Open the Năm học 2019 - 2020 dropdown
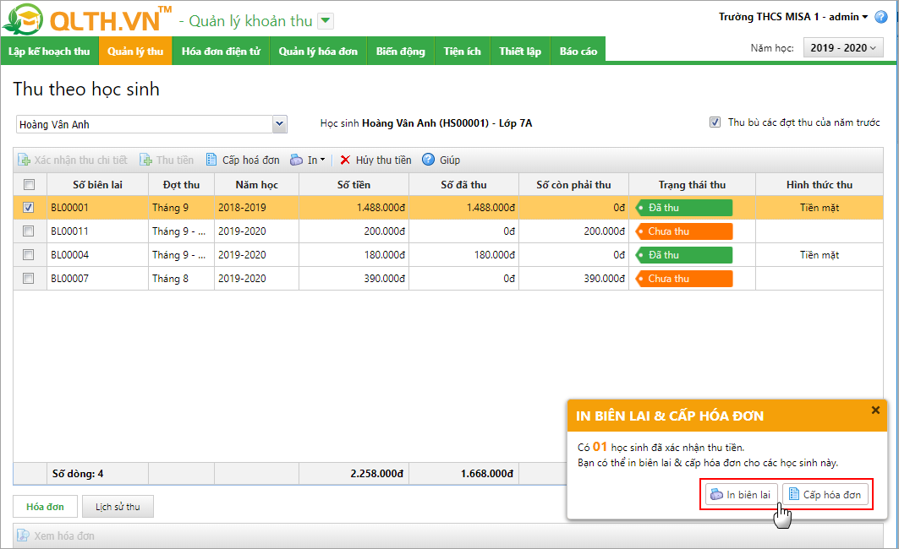Viewport: 899px width, 549px height. (x=841, y=48)
